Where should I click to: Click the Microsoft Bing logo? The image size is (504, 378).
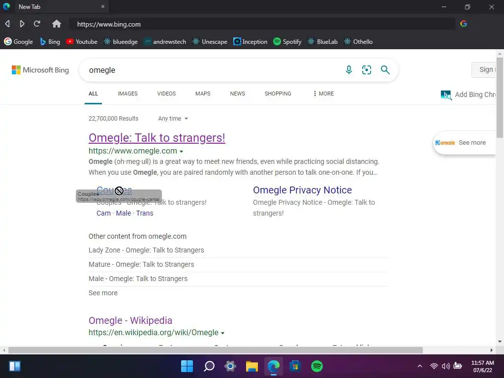tap(40, 70)
